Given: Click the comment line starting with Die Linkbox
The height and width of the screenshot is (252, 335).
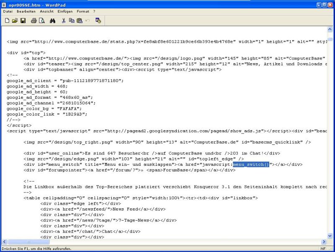Looking at the screenshot, I should tap(175, 187).
